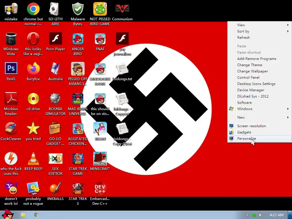Screen dimensions: 292x219
Task: Show hidden tray icons arrow
Action: 247,215
